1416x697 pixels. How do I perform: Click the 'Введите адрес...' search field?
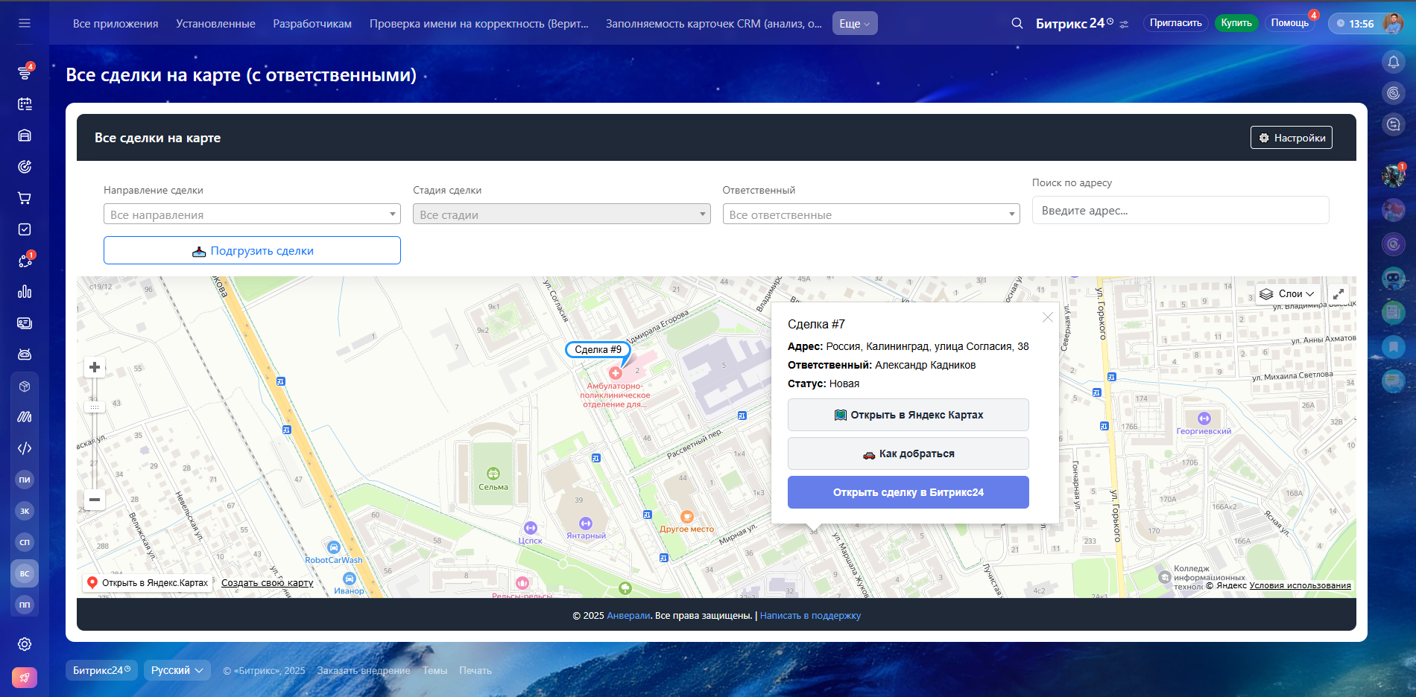[1180, 211]
